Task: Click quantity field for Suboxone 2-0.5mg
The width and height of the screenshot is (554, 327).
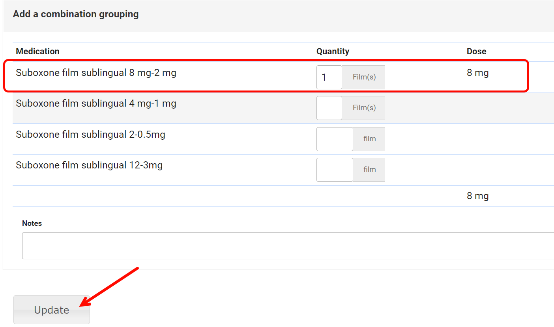Action: (x=335, y=139)
